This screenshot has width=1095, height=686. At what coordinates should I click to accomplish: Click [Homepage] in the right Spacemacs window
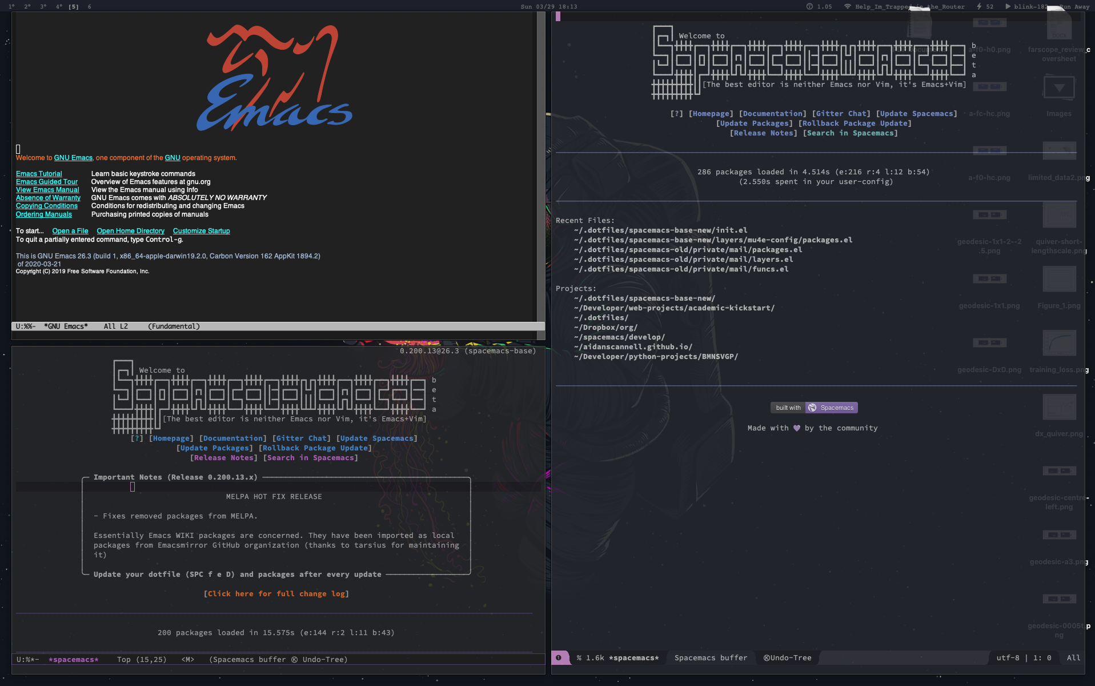pyautogui.click(x=711, y=114)
